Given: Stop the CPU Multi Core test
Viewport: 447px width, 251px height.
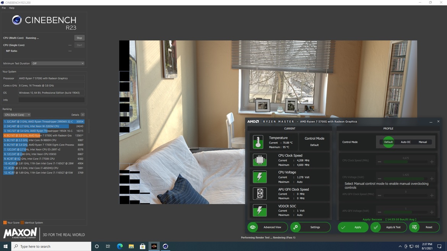Looking at the screenshot, I should [79, 38].
